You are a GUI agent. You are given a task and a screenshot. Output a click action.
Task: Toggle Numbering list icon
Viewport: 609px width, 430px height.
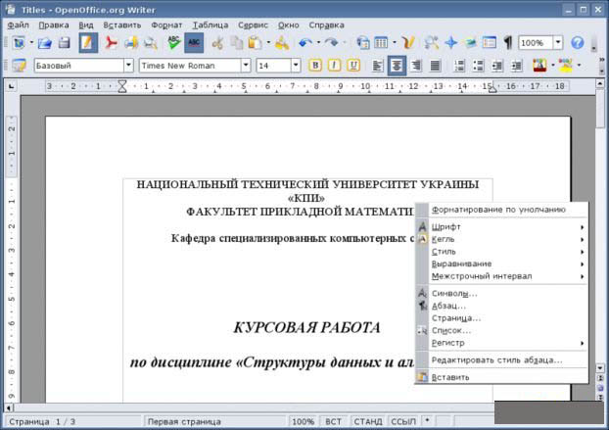click(459, 66)
